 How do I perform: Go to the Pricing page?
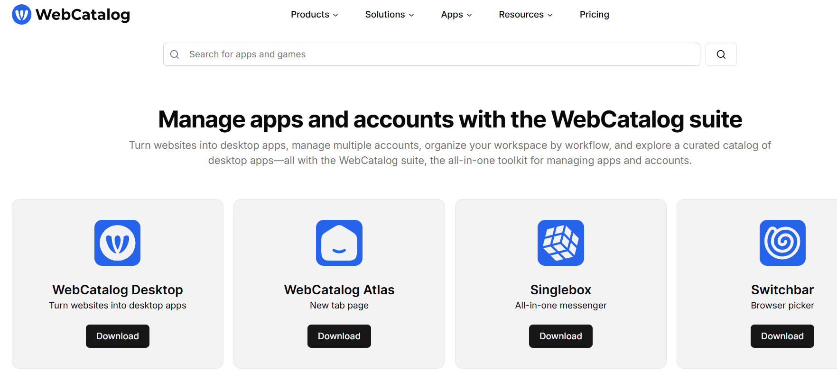tap(594, 15)
